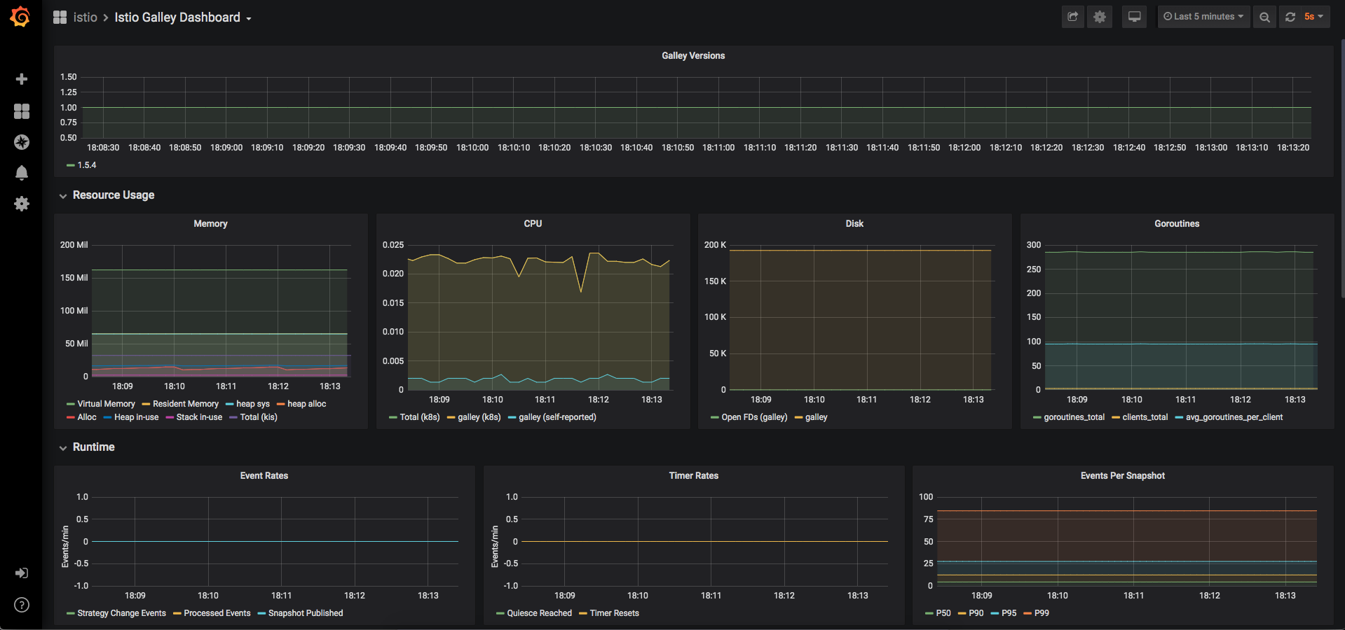Open the Alerting bell icon
Screen dimensions: 1345x630
[x=22, y=173]
